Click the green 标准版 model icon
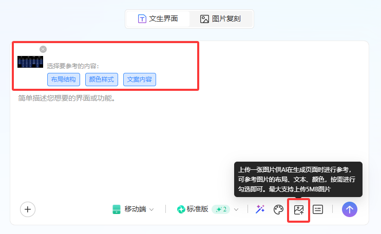This screenshot has height=234, width=381. pyautogui.click(x=181, y=209)
